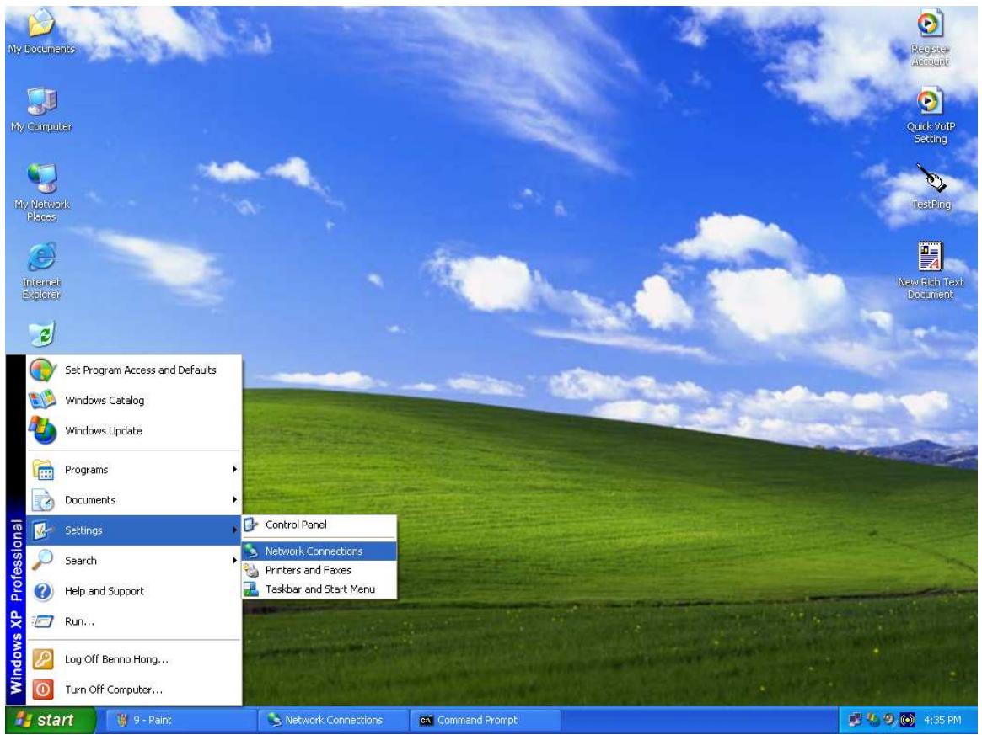Screen dimensions: 982x735
Task: Click the 4:35 PM system clock
Action: (x=942, y=720)
